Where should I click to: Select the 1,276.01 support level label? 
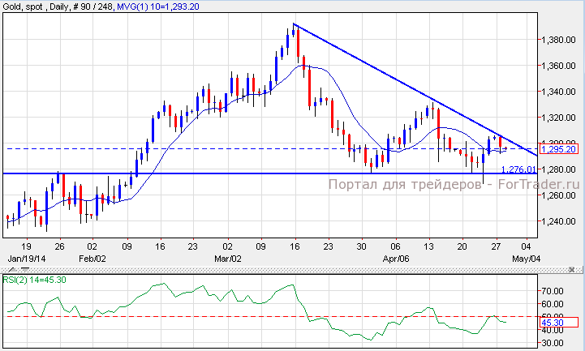click(x=518, y=169)
